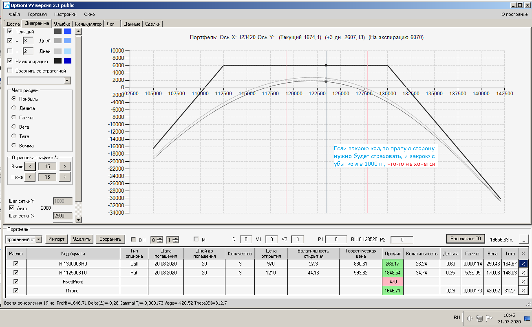Image resolution: width=532 pixels, height=327 pixels.
Task: Open the Файл menu
Action: tap(14, 14)
